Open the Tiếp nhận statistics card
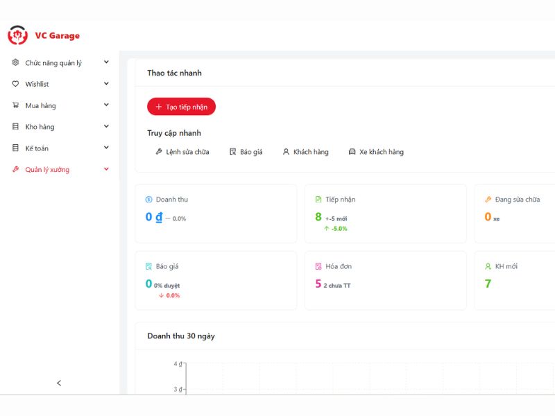Screen dimensions: 555x416 pos(386,214)
